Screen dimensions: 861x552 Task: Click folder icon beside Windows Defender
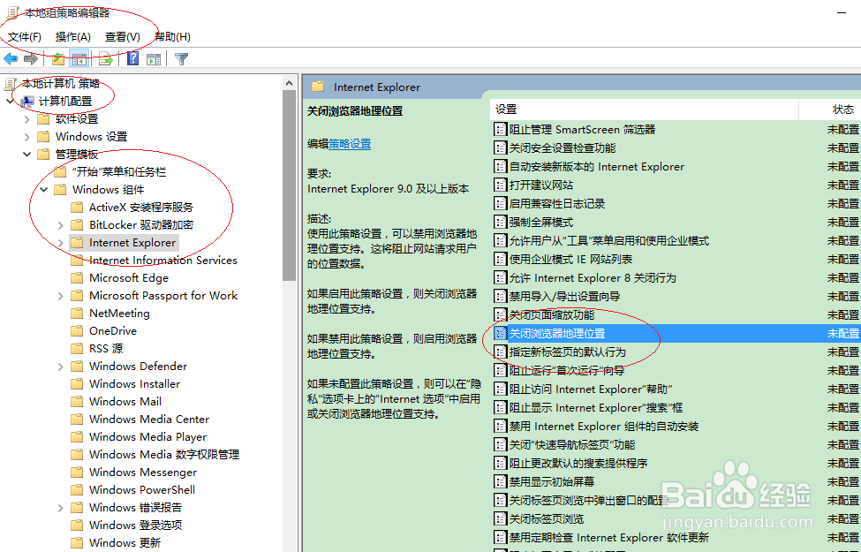pos(77,367)
